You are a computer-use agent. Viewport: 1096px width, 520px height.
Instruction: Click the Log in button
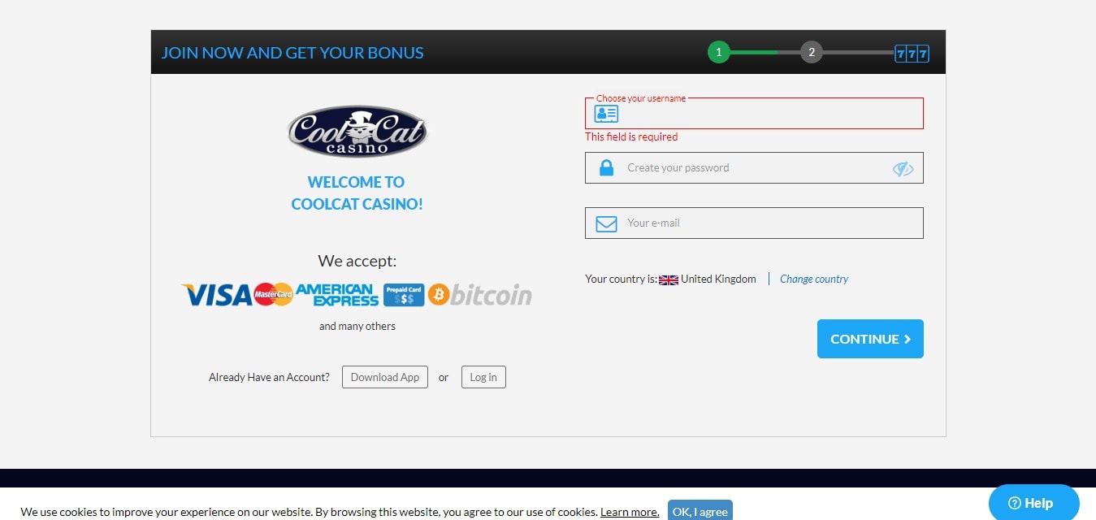pyautogui.click(x=483, y=377)
